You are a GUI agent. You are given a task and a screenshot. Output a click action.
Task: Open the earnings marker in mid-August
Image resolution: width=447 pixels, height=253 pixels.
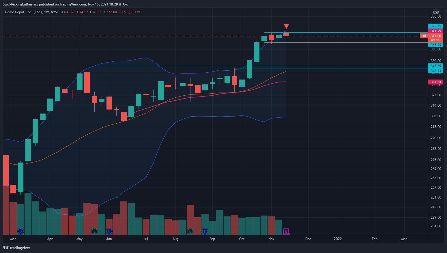[x=190, y=231]
